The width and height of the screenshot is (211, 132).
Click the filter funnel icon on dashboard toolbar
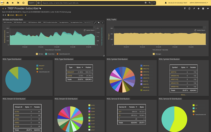pyautogui.click(x=185, y=8)
